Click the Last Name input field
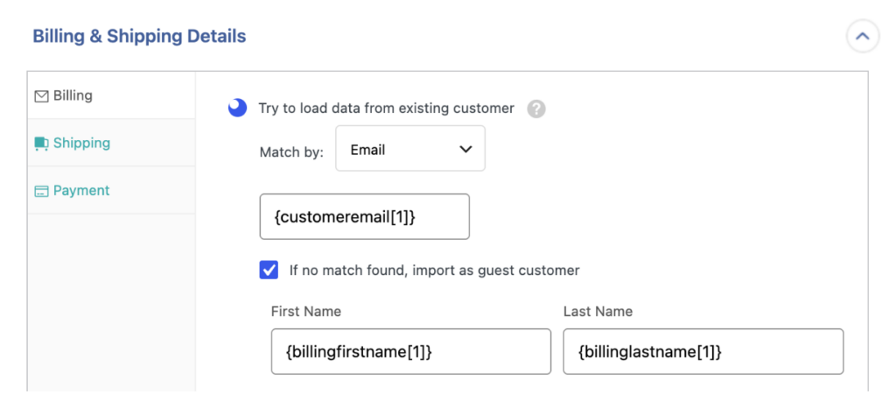Image resolution: width=896 pixels, height=394 pixels. pos(703,352)
